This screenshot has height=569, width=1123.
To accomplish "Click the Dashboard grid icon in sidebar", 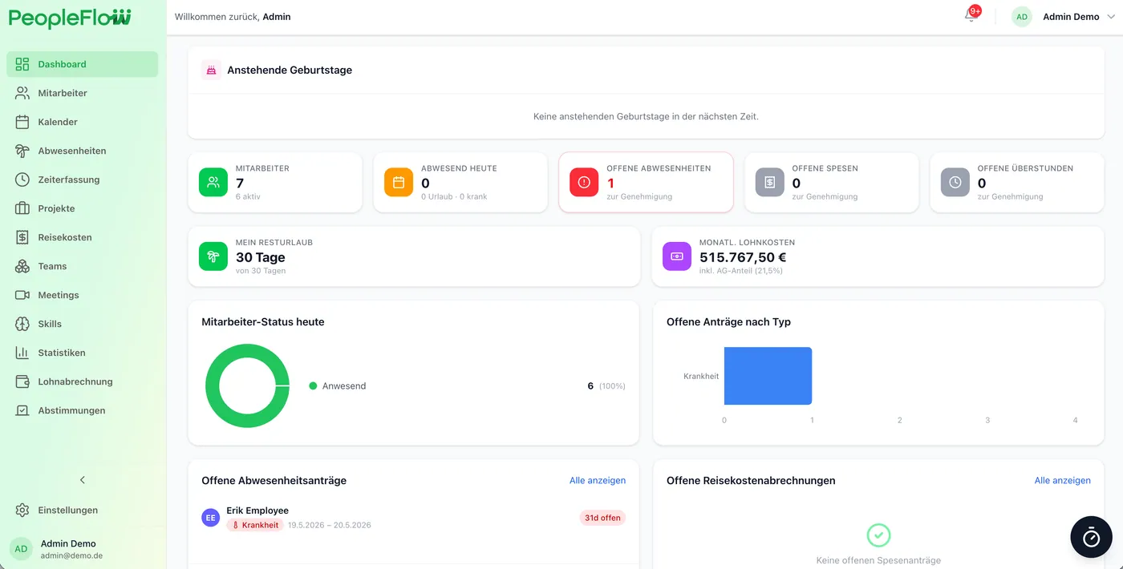I will click(x=22, y=64).
